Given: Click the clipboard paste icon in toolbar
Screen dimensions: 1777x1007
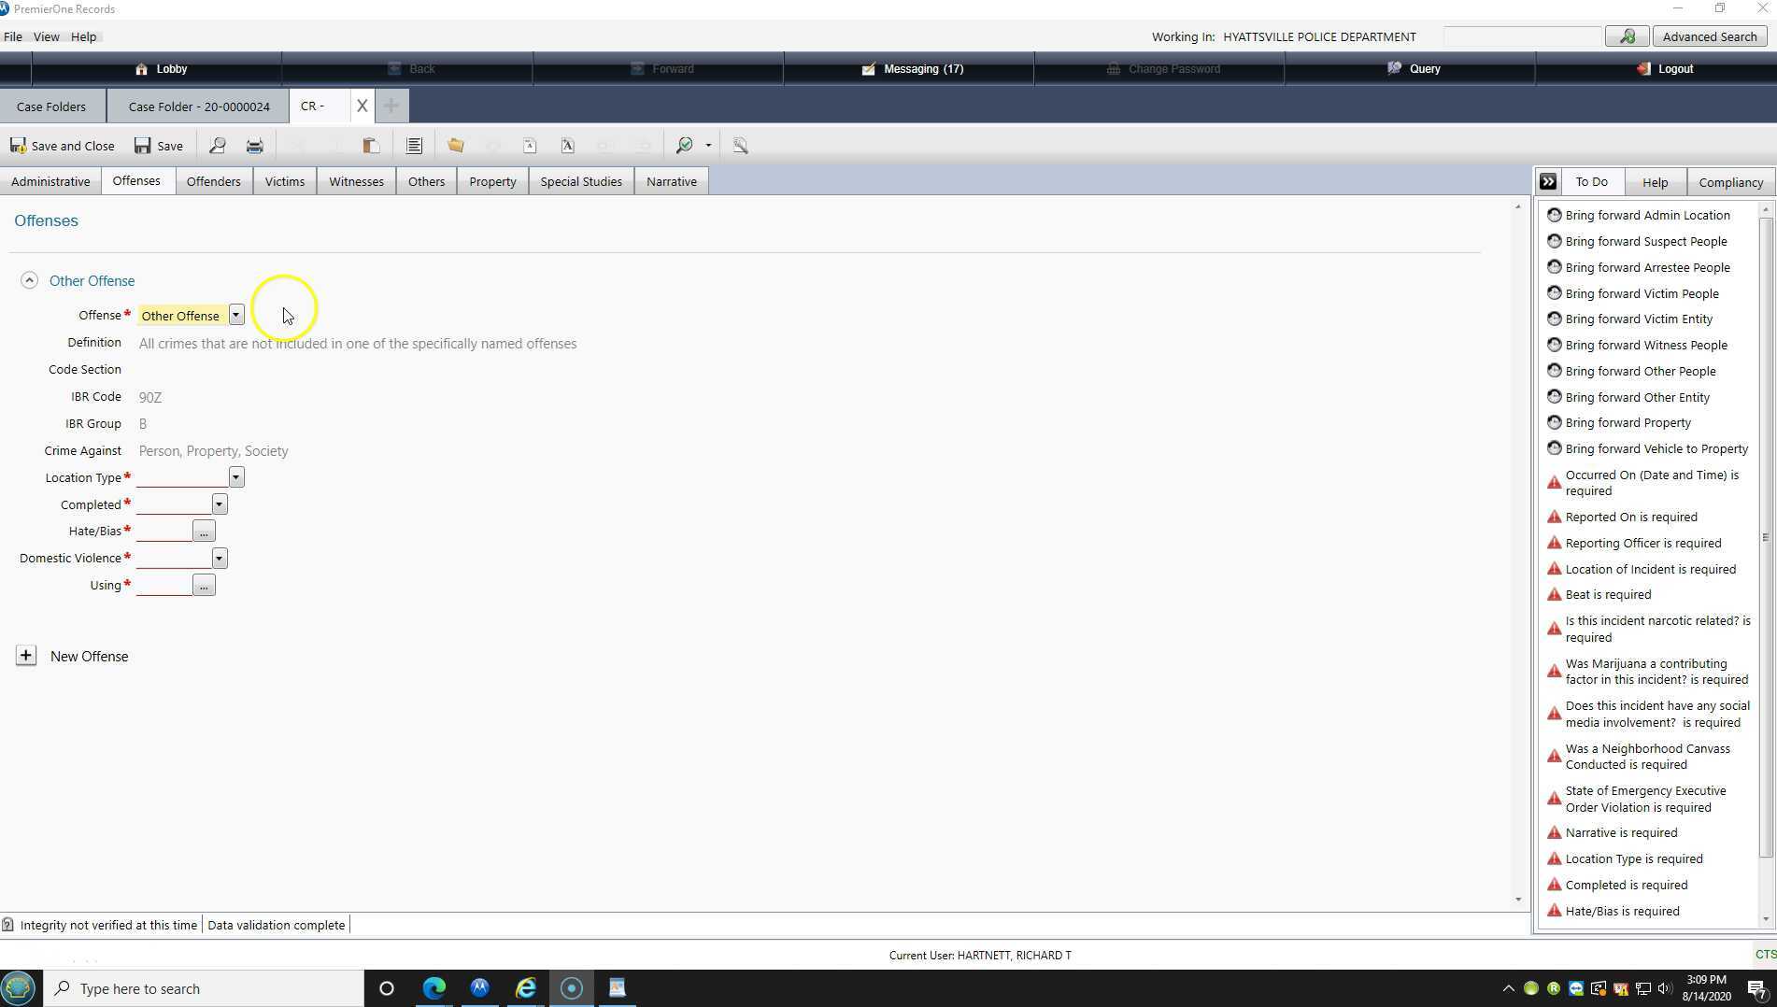Looking at the screenshot, I should (x=371, y=146).
